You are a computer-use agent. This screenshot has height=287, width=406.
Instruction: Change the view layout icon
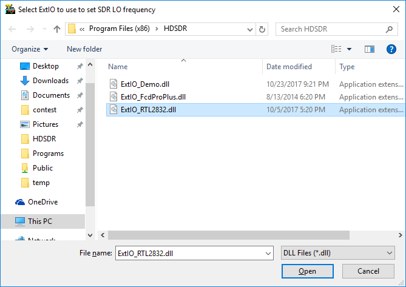tap(336, 49)
